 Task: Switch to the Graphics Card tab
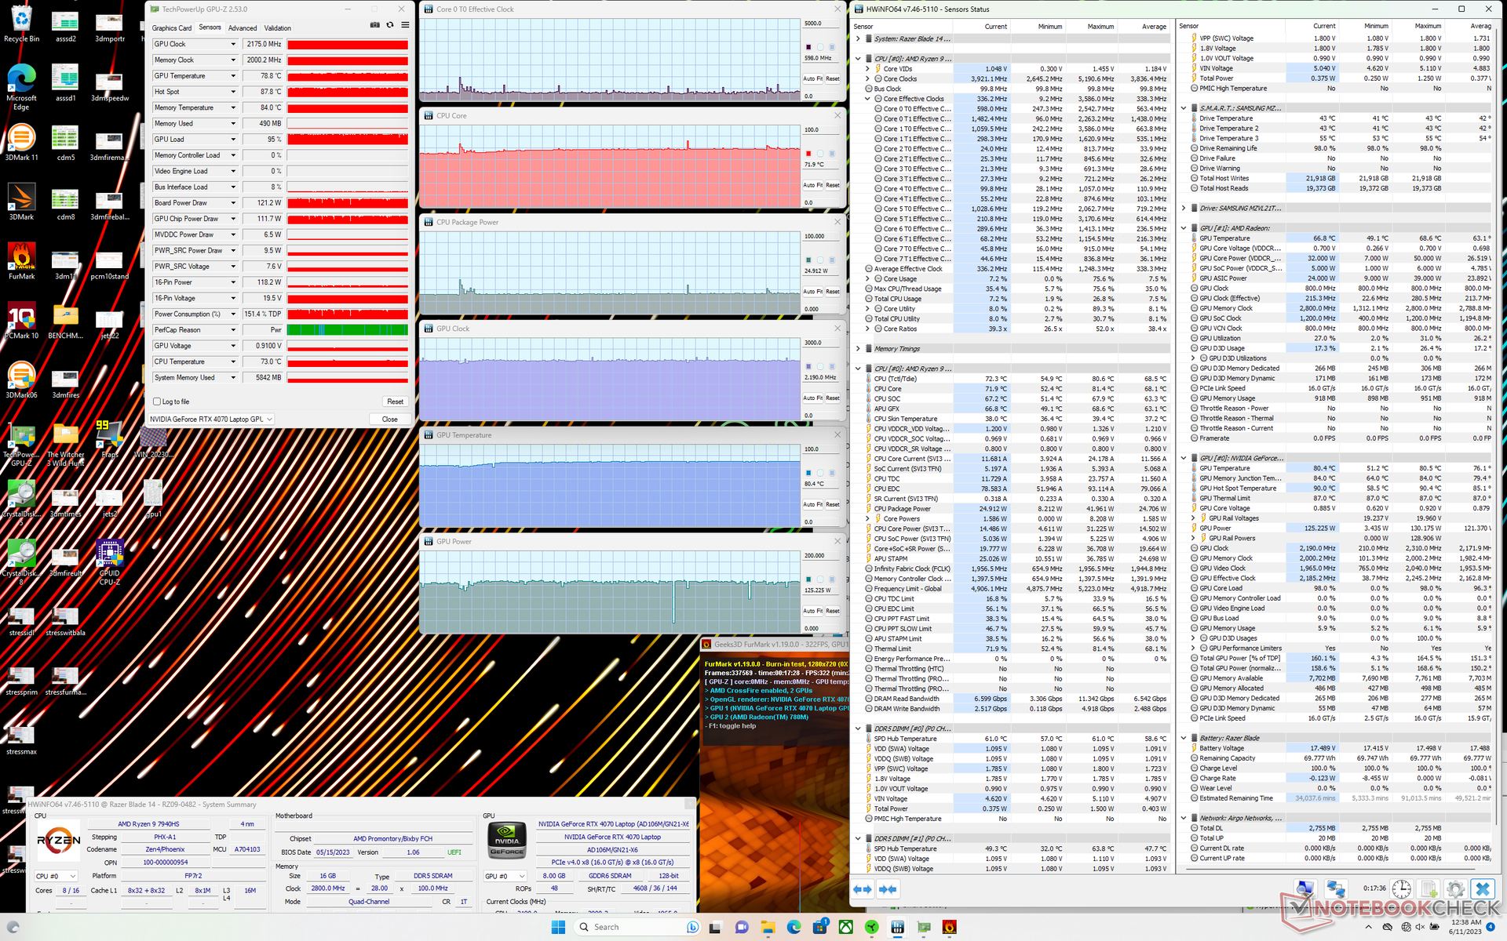point(171,28)
